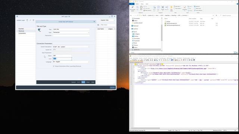Click Next in the shortcut dialog
Viewport: 239px width, 134px height.
coord(83,82)
